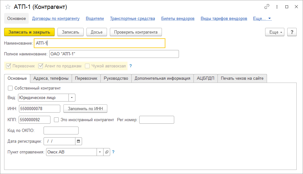Toggle the Перевозчик checkbox
303x174 pixels.
point(9,66)
